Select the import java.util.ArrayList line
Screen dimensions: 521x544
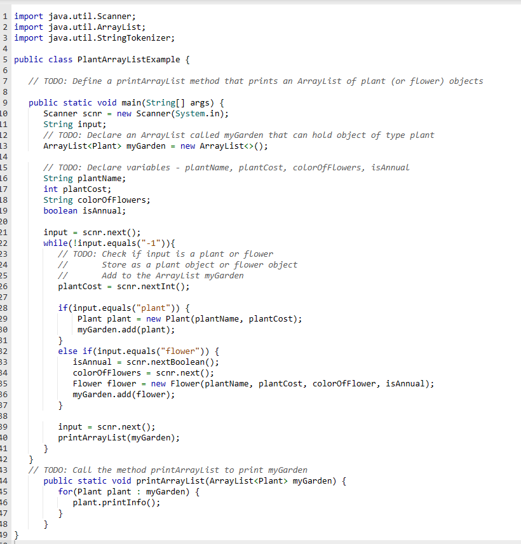point(79,27)
